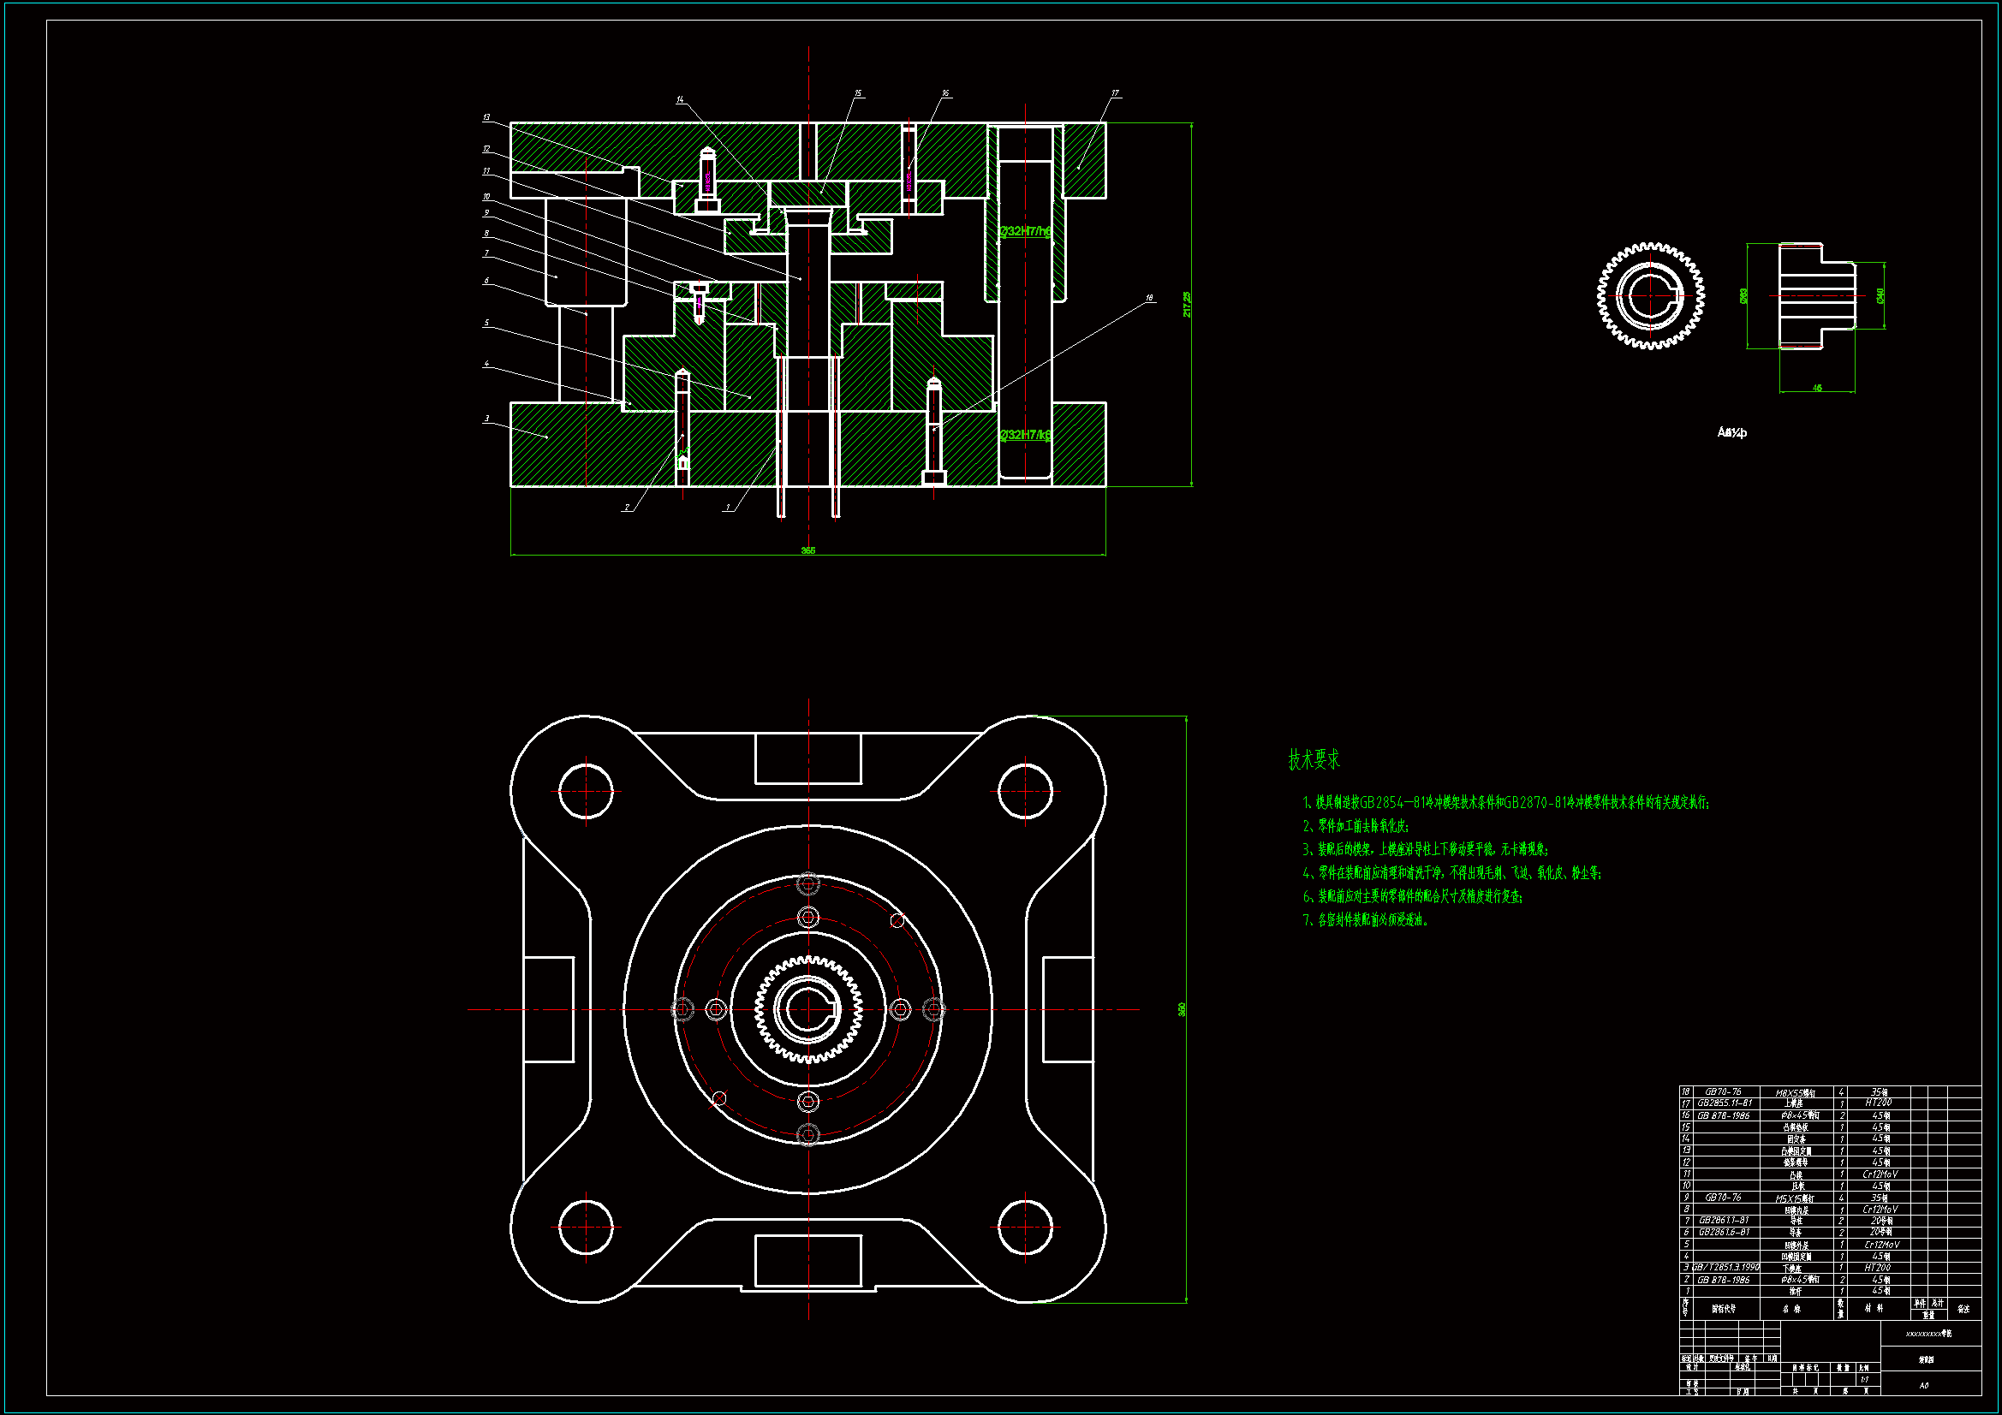Click part callout number 3

[x=486, y=419]
